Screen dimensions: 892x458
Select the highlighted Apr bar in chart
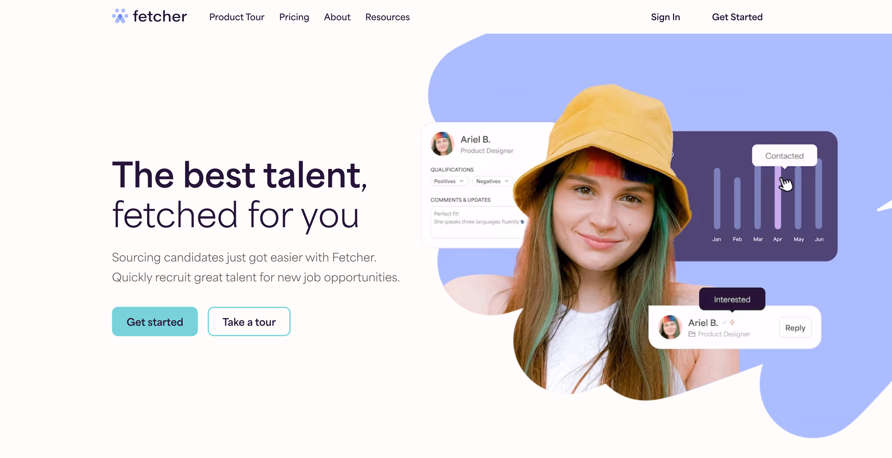tap(778, 197)
